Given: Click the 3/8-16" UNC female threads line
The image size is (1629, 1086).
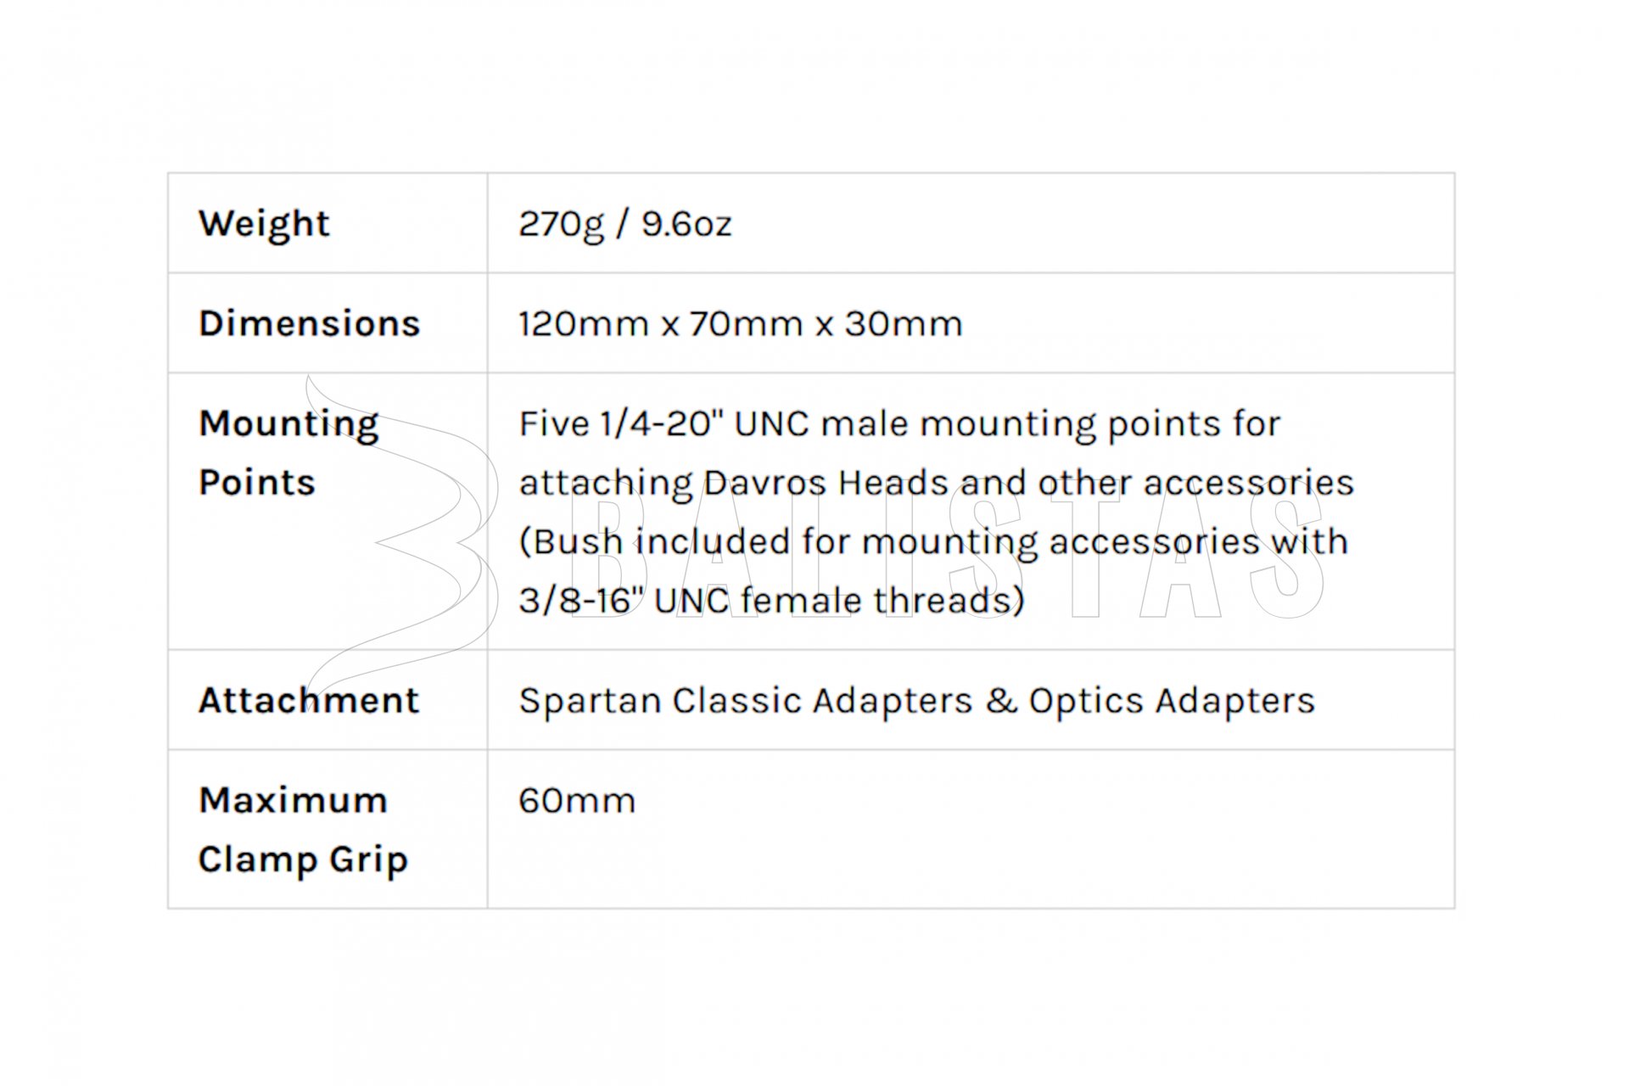Looking at the screenshot, I should coord(772,601).
